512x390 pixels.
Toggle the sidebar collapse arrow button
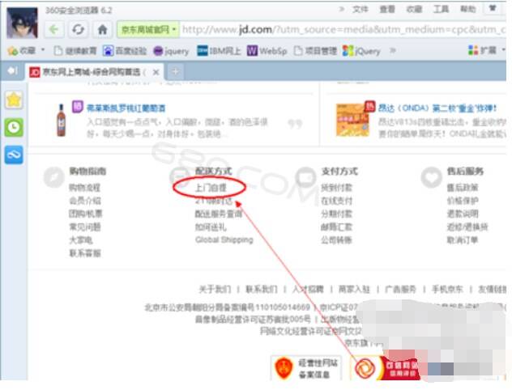12,70
